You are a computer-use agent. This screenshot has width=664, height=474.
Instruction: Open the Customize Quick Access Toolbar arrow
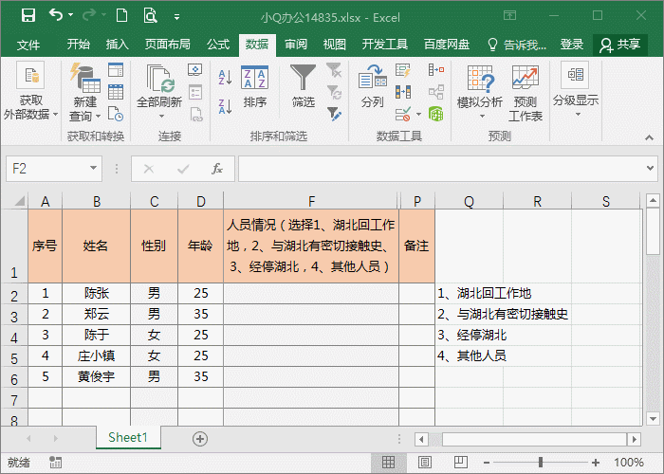pos(177,17)
